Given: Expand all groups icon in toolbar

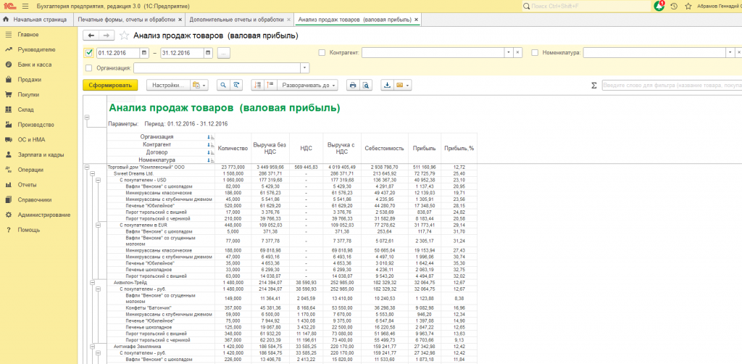Looking at the screenshot, I should [270, 86].
